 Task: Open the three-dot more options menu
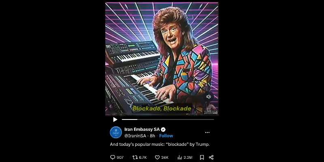coord(207,132)
